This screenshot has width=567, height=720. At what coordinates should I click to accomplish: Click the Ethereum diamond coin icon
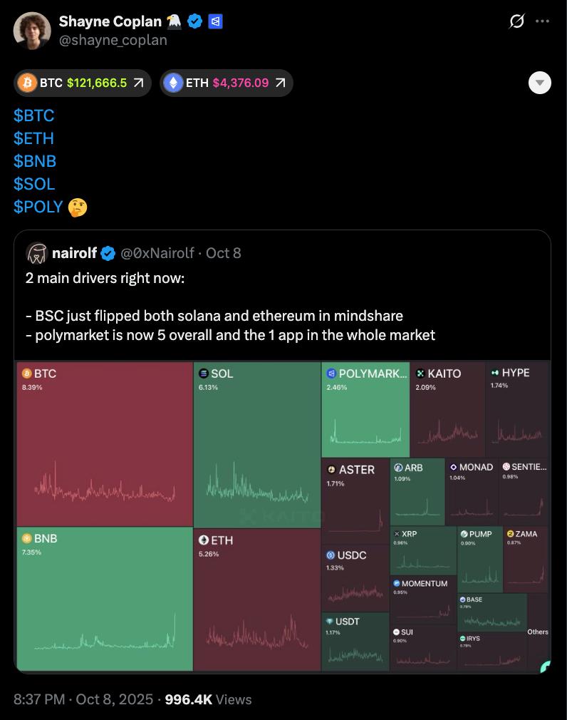point(173,83)
